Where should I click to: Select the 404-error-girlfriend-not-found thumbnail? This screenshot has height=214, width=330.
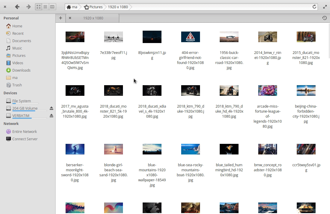[x=191, y=37]
